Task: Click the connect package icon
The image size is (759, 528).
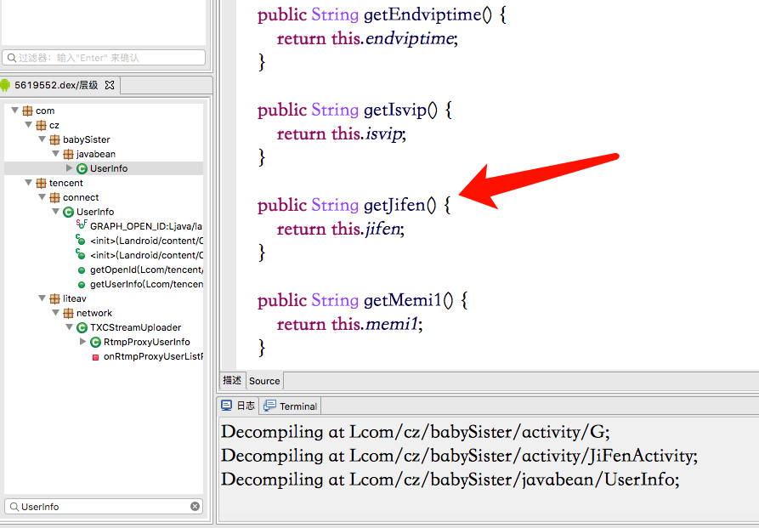Action: [54, 197]
